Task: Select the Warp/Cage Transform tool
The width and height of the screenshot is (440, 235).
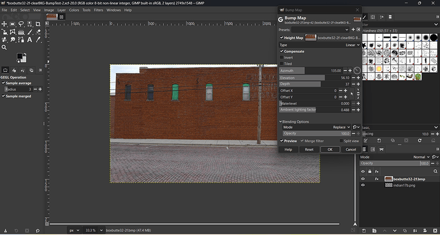Action: click(13, 32)
